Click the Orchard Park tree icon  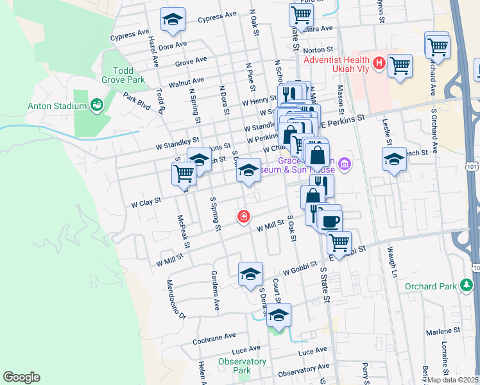(x=467, y=286)
